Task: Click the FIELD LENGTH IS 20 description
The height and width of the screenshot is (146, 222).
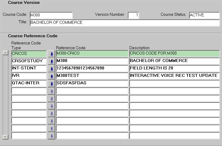Action: (x=174, y=69)
